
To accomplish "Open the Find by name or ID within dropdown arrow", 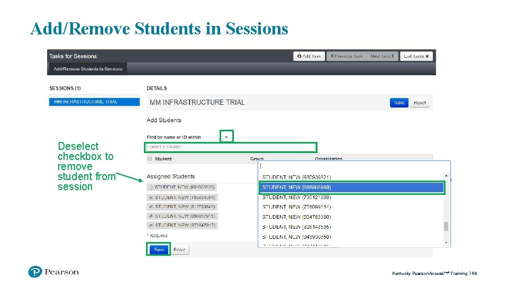I will (226, 137).
